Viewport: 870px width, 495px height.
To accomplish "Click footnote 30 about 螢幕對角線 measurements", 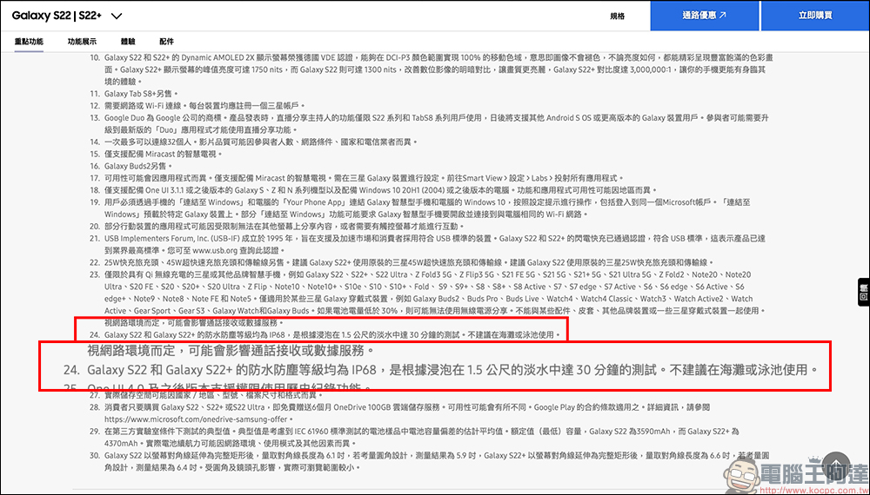I will (x=437, y=461).
